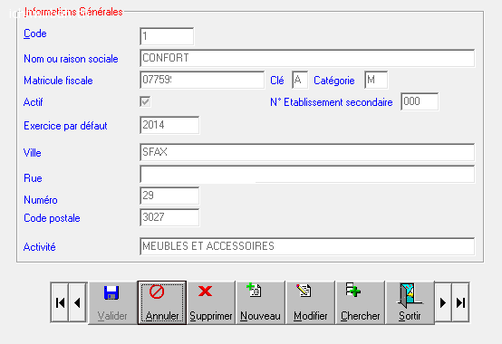The height and width of the screenshot is (344, 502).
Task: Click the Informations Générales group title
Action: (73, 12)
